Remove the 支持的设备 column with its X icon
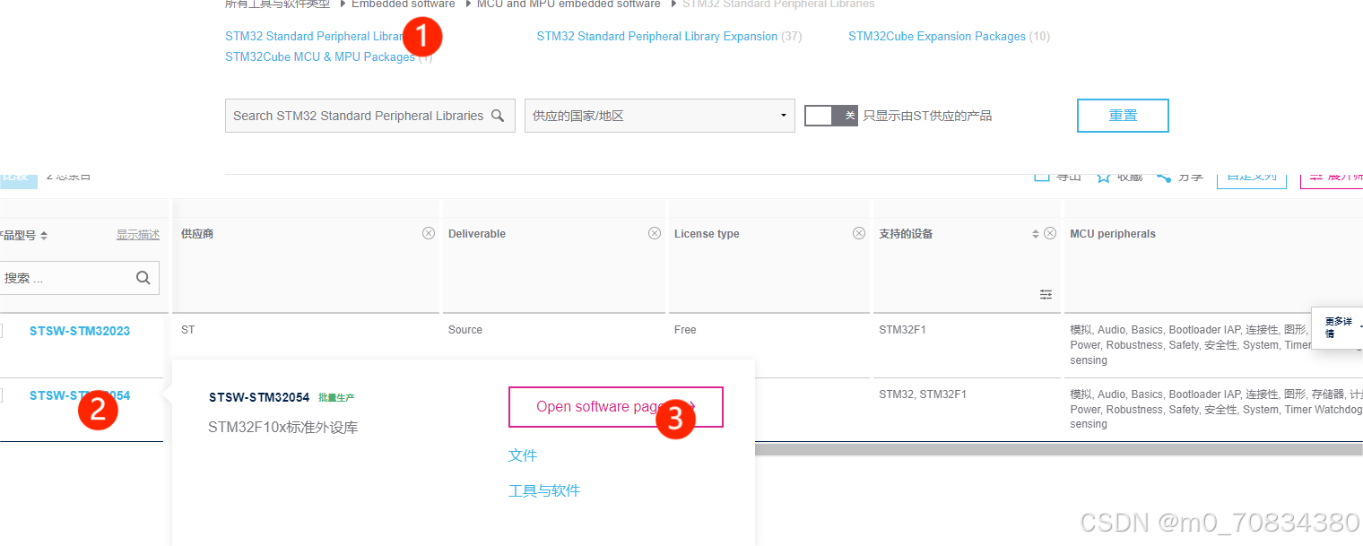This screenshot has height=546, width=1363. pos(1050,233)
